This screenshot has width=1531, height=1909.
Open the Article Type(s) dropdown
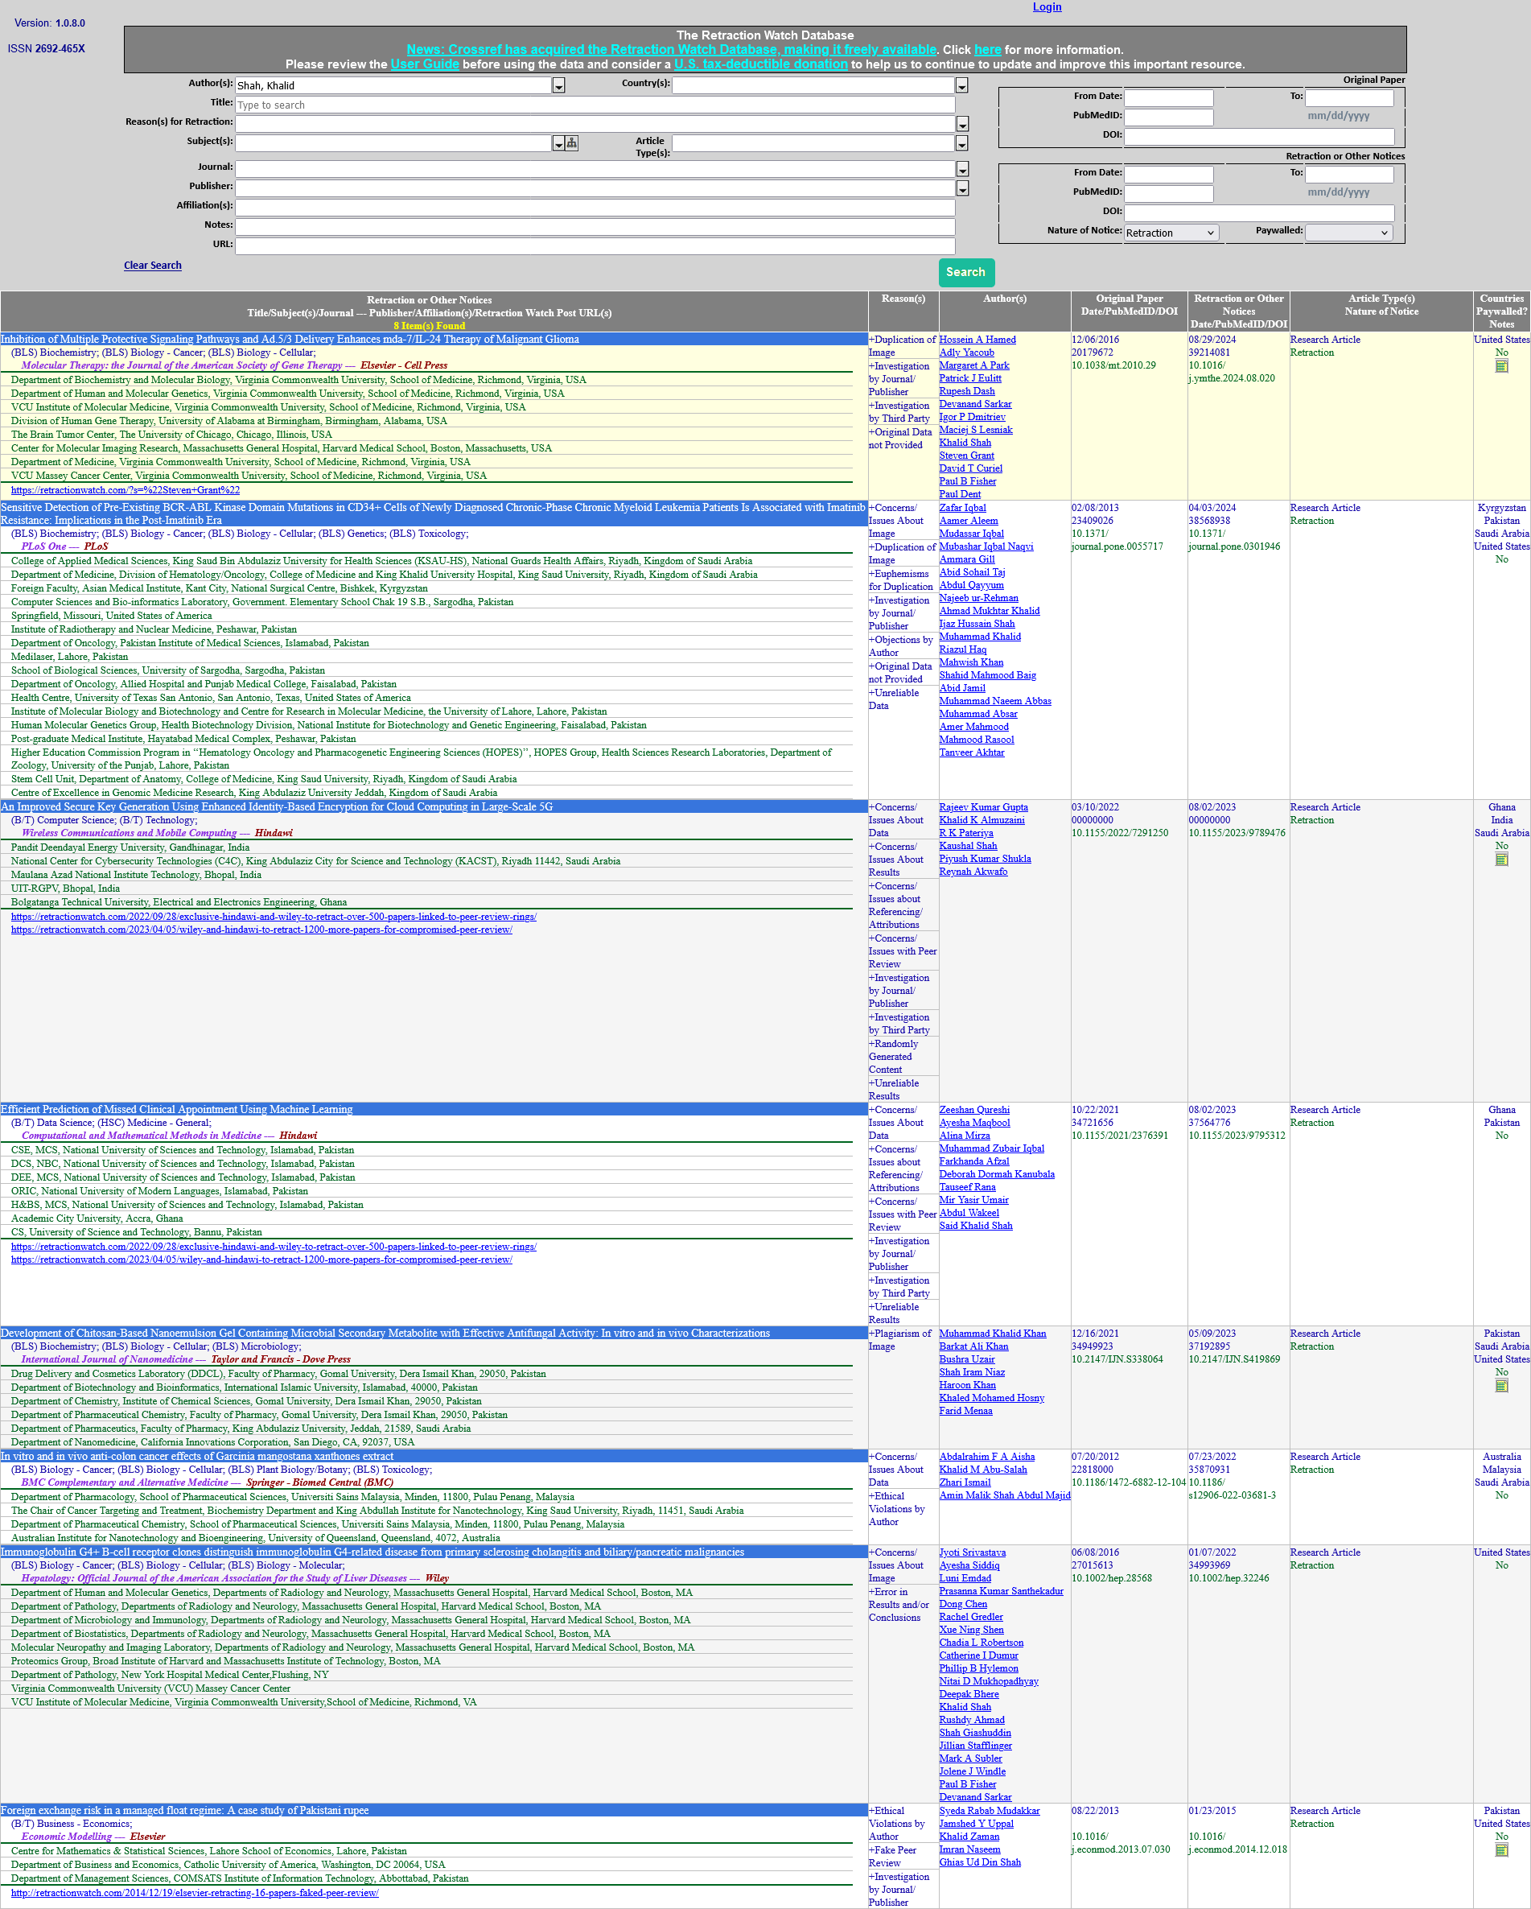(x=962, y=143)
